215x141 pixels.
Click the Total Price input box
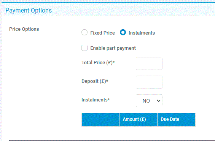coord(149,63)
